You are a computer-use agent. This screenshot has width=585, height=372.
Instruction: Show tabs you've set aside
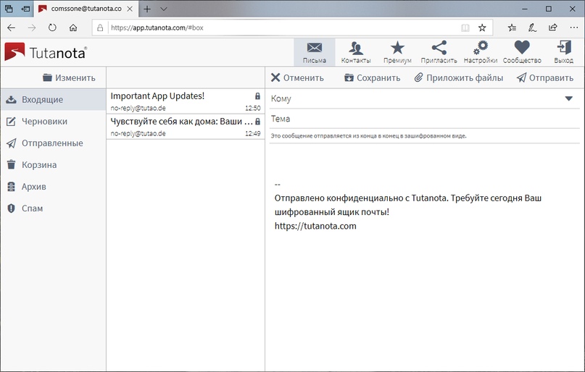pos(9,9)
